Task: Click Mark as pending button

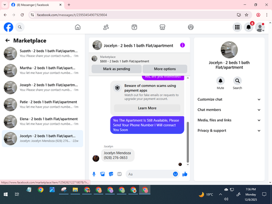Action: [x=116, y=69]
